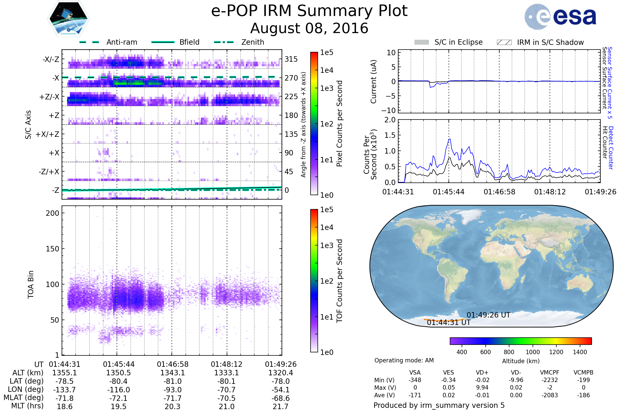Viewport: 619px width, 413px height.
Task: Click the CASSIOPE mission hexagon logo
Action: (68, 19)
